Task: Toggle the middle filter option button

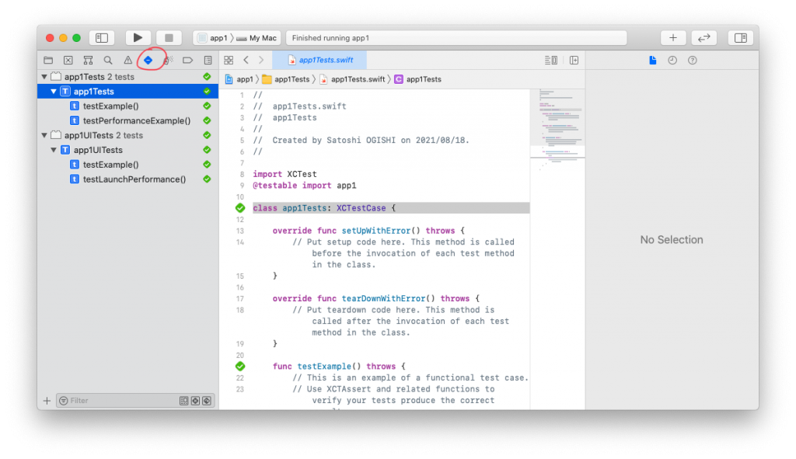Action: (x=195, y=401)
